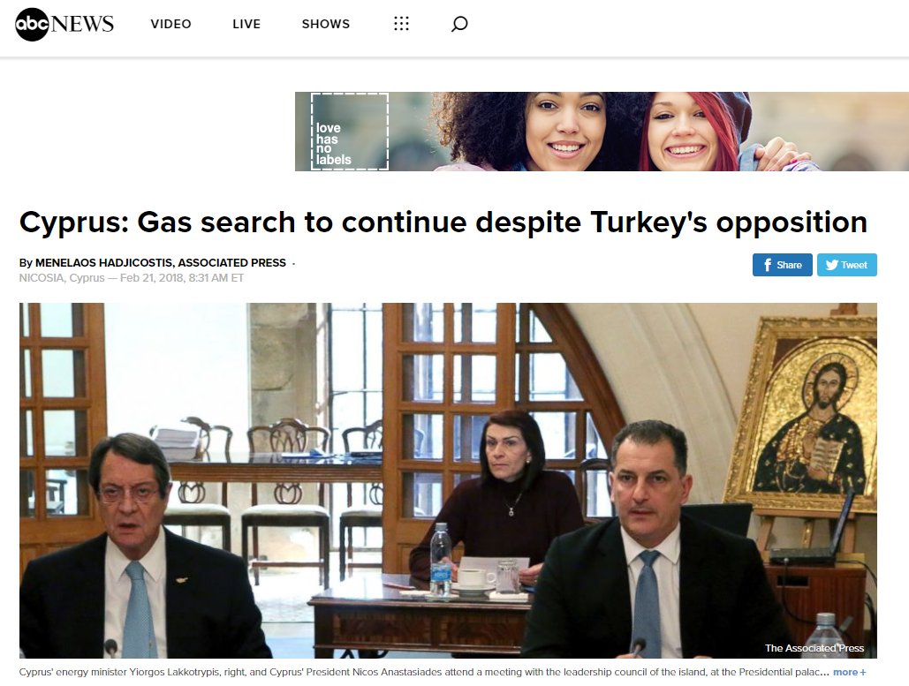Image resolution: width=909 pixels, height=686 pixels.
Task: Open the ABC News homepage logo
Action: pyautogui.click(x=64, y=25)
